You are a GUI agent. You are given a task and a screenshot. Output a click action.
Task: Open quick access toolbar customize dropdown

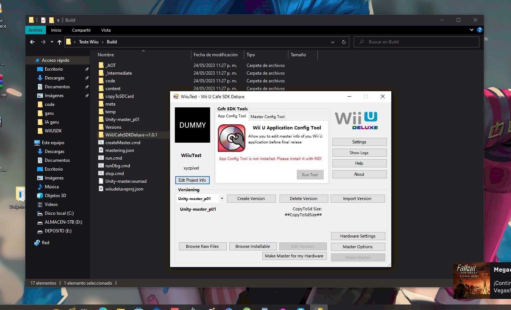coord(58,20)
